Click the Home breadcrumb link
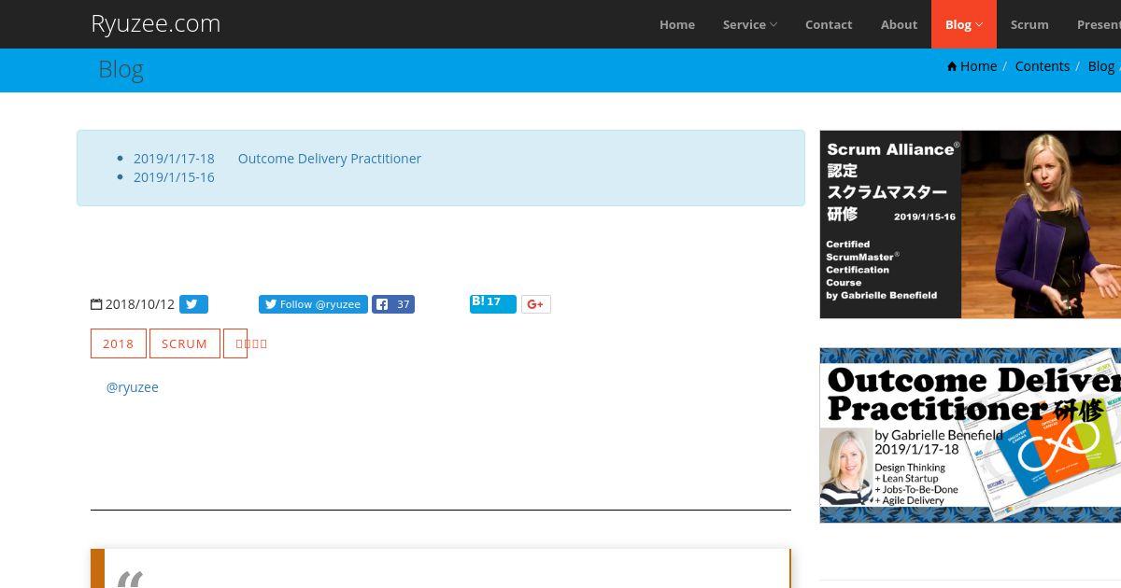 pos(978,66)
